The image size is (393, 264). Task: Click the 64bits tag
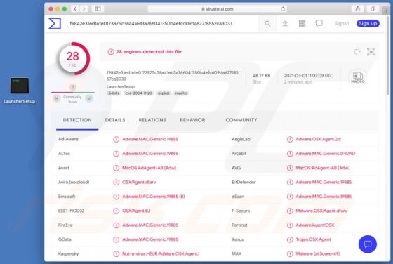click(x=114, y=93)
